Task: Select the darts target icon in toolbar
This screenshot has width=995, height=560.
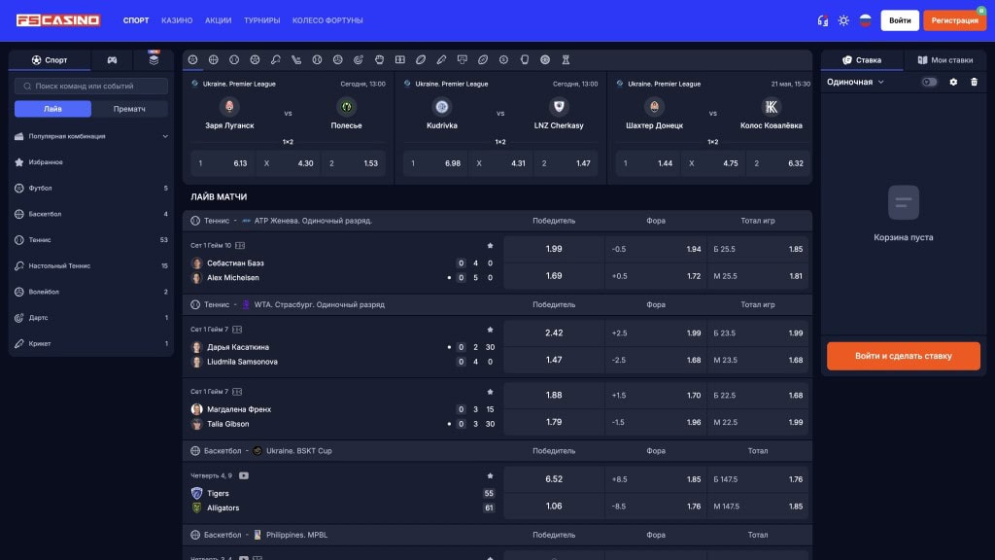Action: pos(359,59)
